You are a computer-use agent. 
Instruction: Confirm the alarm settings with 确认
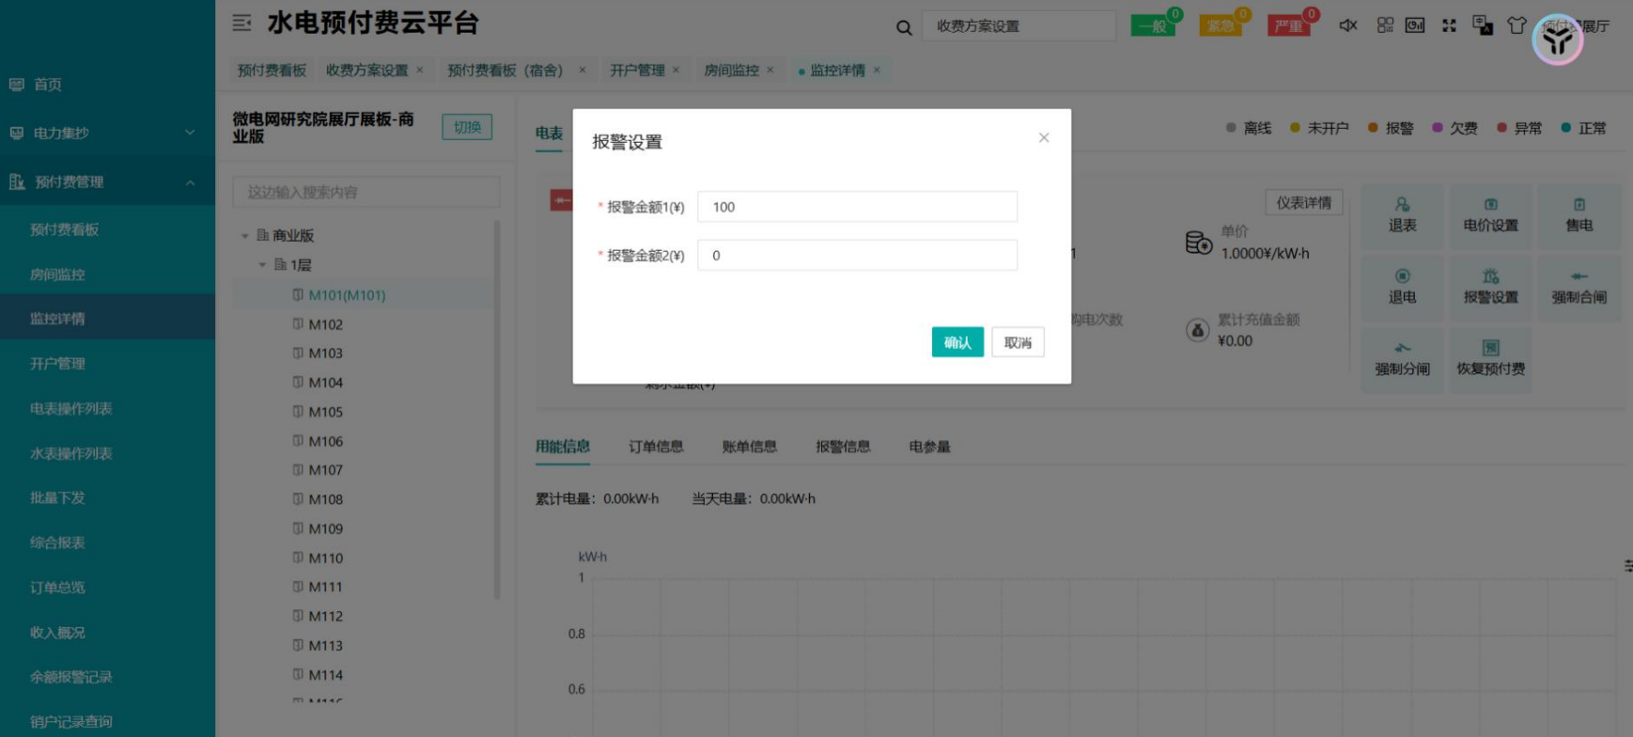click(957, 342)
